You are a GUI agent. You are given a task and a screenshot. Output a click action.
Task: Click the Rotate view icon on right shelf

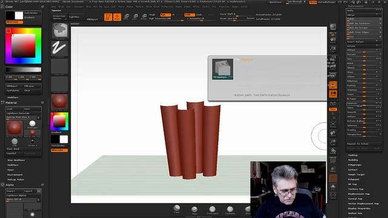tap(333, 151)
